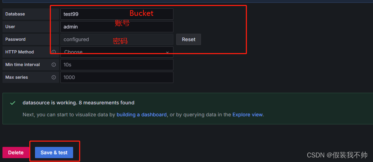
Task: Click the Max series info icon
Action: tap(54, 77)
